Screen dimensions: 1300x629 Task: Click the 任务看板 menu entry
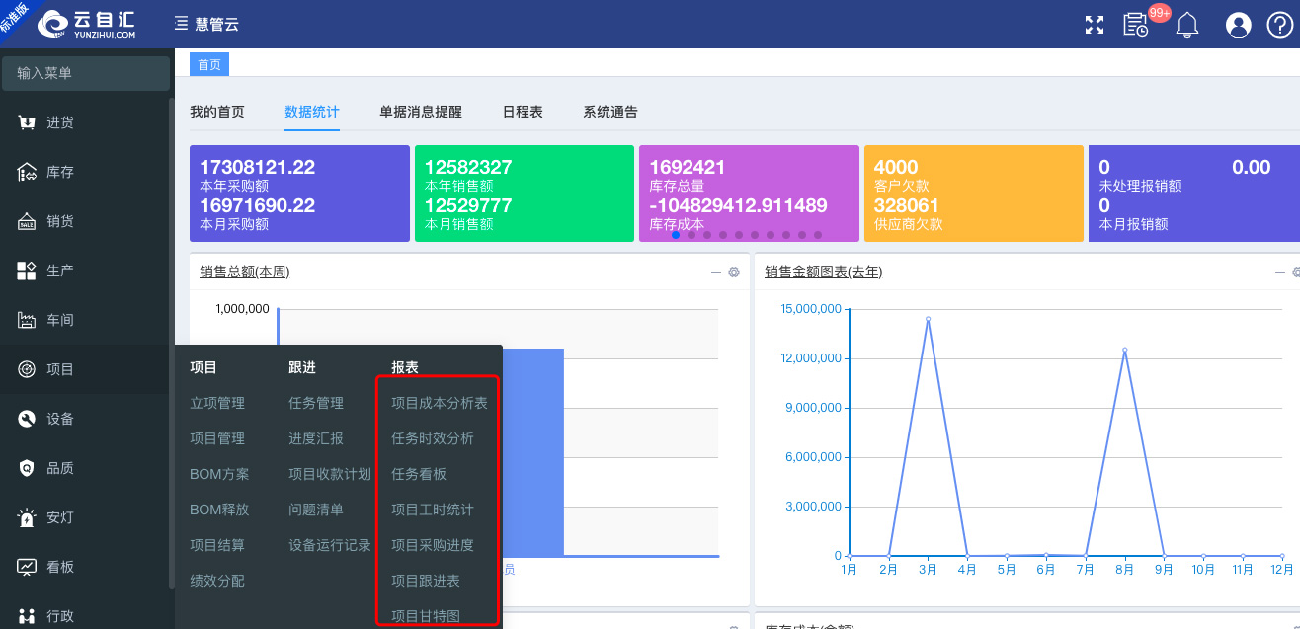(419, 474)
